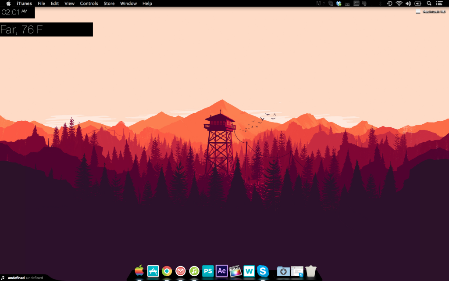Viewport: 449px width, 281px height.
Task: Open the Apple menu
Action: coord(9,4)
